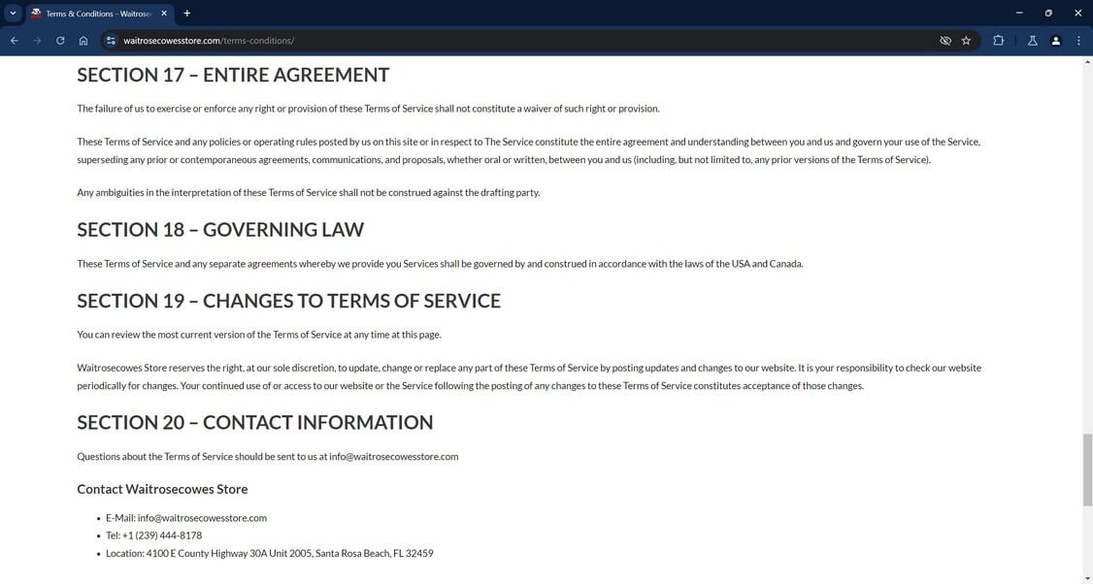
Task: Open the extensions puzzle icon
Action: pyautogui.click(x=998, y=41)
